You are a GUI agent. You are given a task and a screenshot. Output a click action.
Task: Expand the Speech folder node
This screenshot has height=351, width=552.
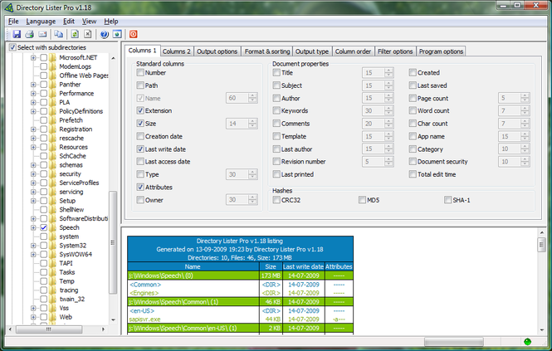[x=33, y=227]
